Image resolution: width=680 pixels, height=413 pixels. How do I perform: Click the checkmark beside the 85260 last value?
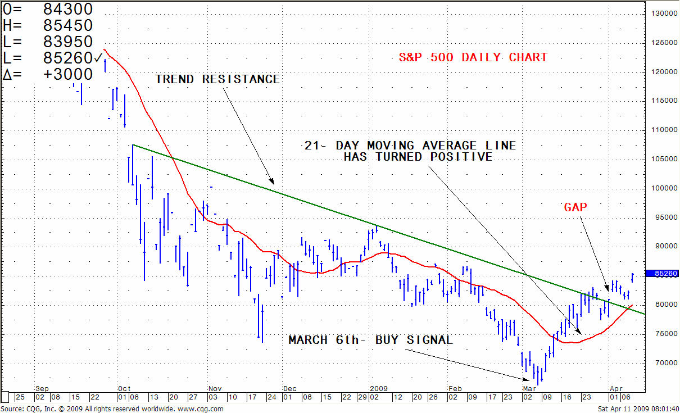(99, 57)
